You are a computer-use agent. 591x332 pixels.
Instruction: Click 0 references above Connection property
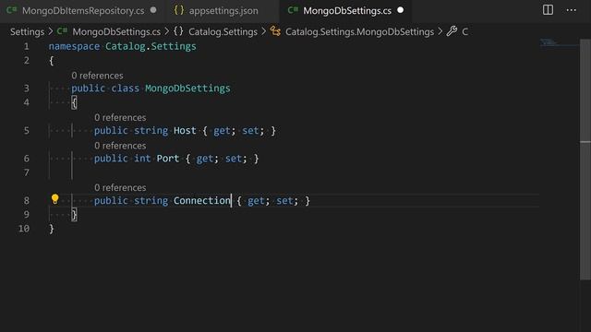click(x=120, y=188)
